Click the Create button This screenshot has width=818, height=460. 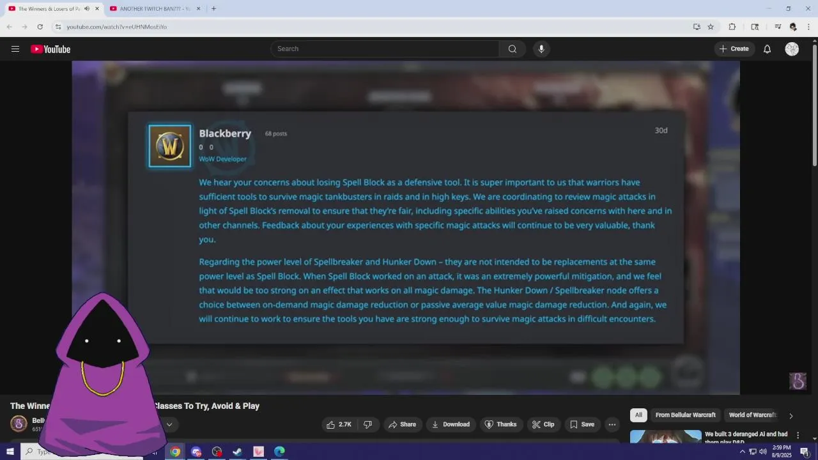(x=734, y=49)
